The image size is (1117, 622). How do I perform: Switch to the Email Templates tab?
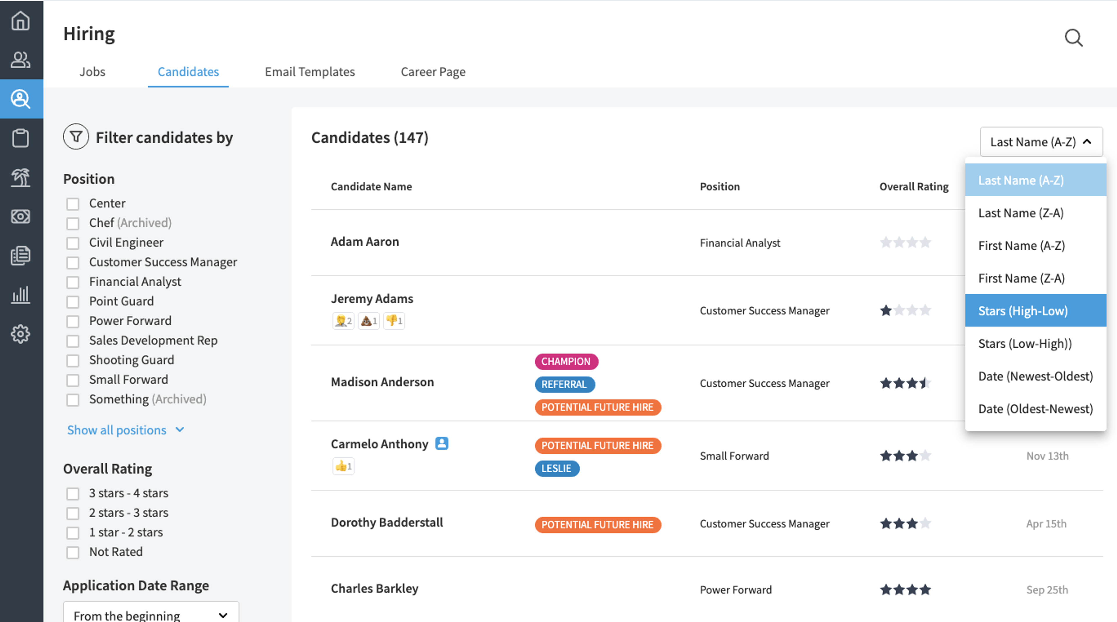click(x=310, y=72)
